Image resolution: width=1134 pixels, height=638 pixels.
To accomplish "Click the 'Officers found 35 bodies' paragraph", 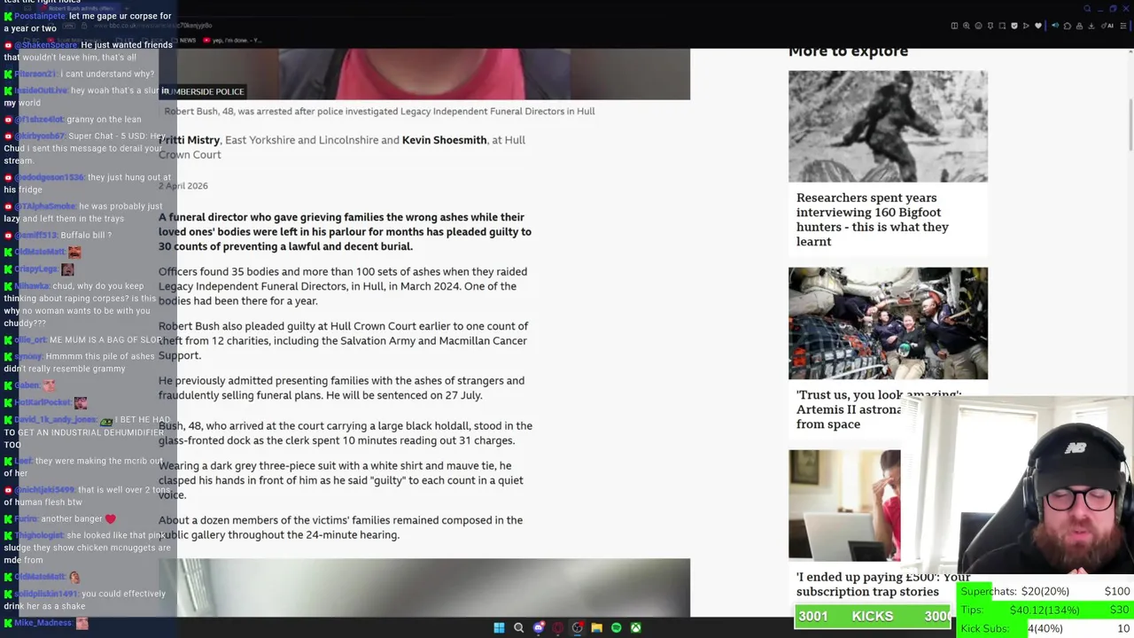I will (343, 286).
